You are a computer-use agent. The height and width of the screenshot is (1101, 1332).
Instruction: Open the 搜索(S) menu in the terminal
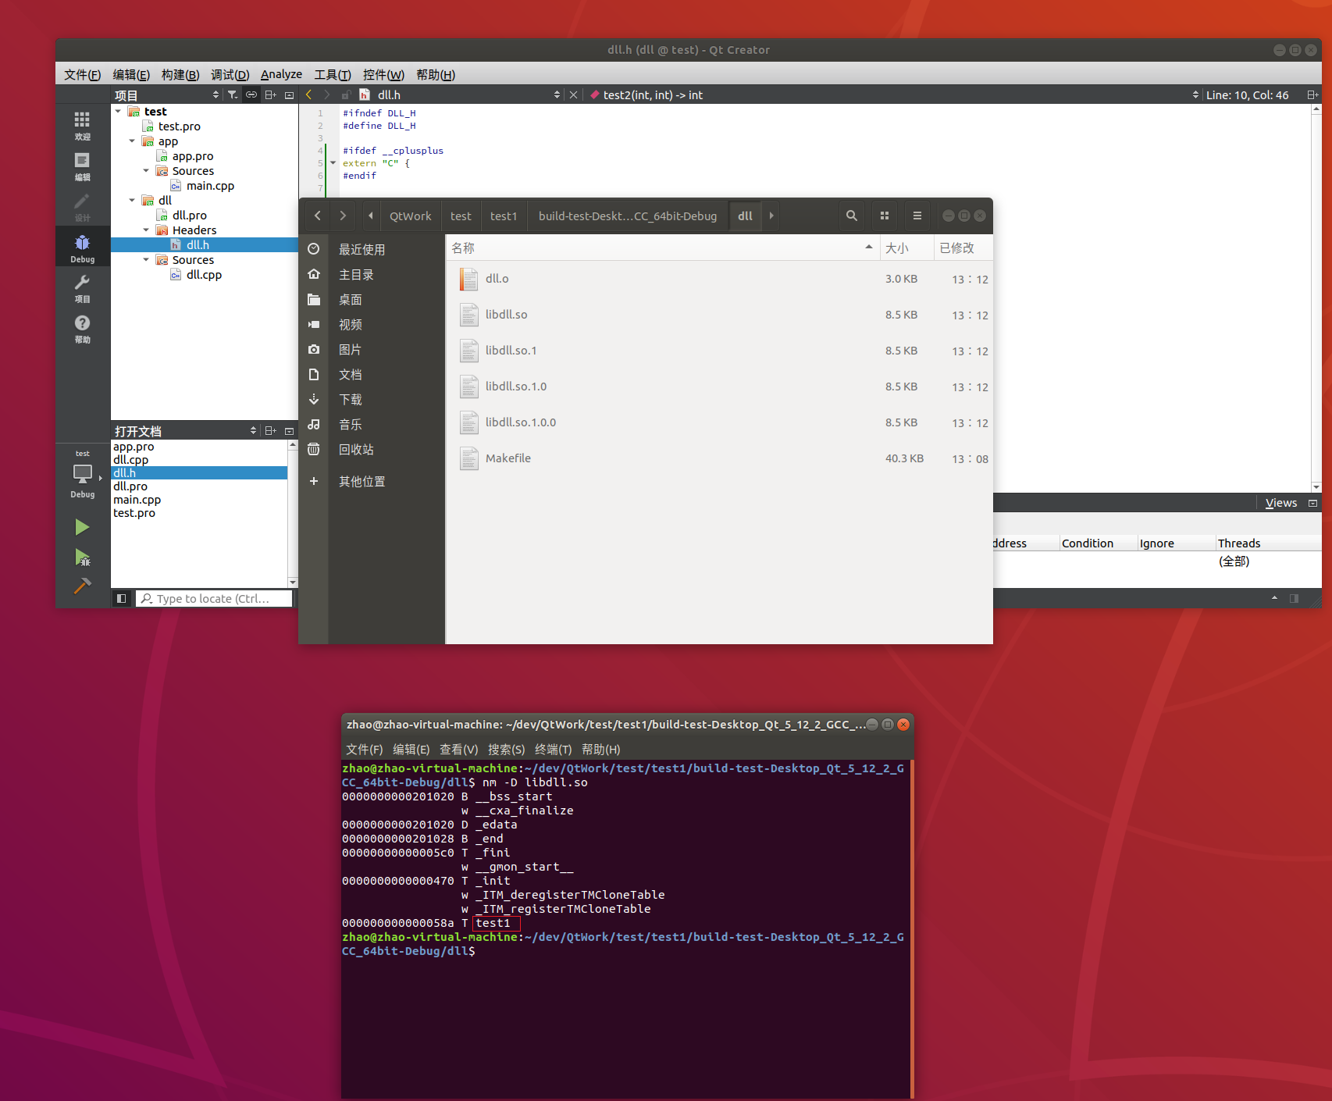(506, 749)
